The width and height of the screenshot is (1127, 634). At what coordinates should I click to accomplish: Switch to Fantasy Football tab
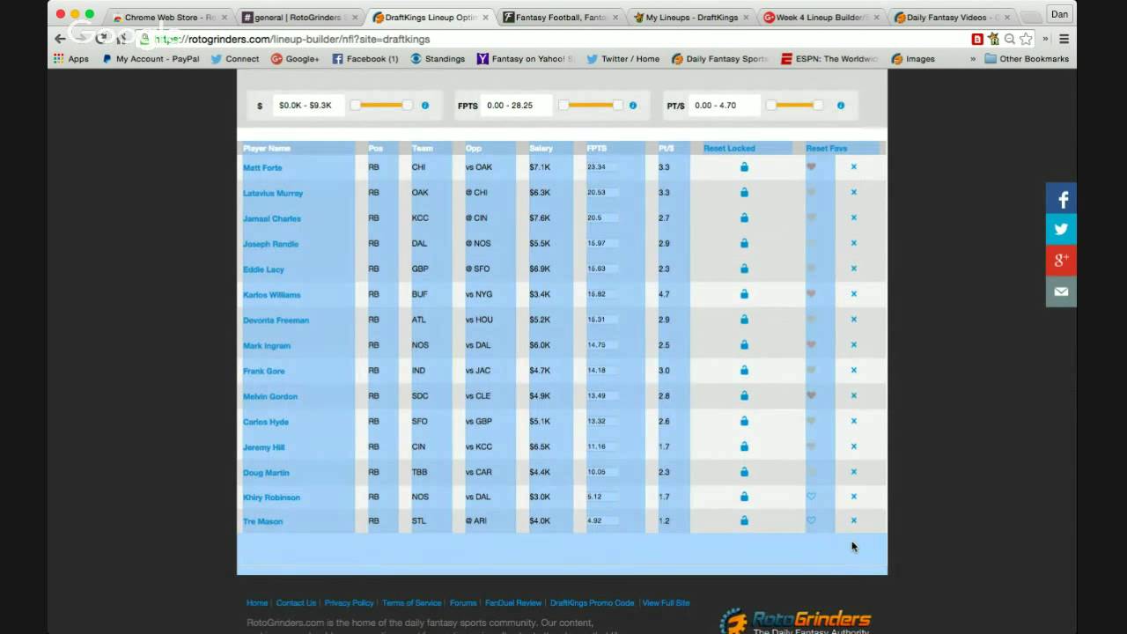point(561,17)
